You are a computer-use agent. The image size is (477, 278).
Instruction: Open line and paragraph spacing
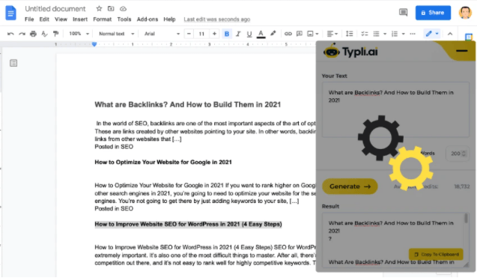(x=350, y=34)
